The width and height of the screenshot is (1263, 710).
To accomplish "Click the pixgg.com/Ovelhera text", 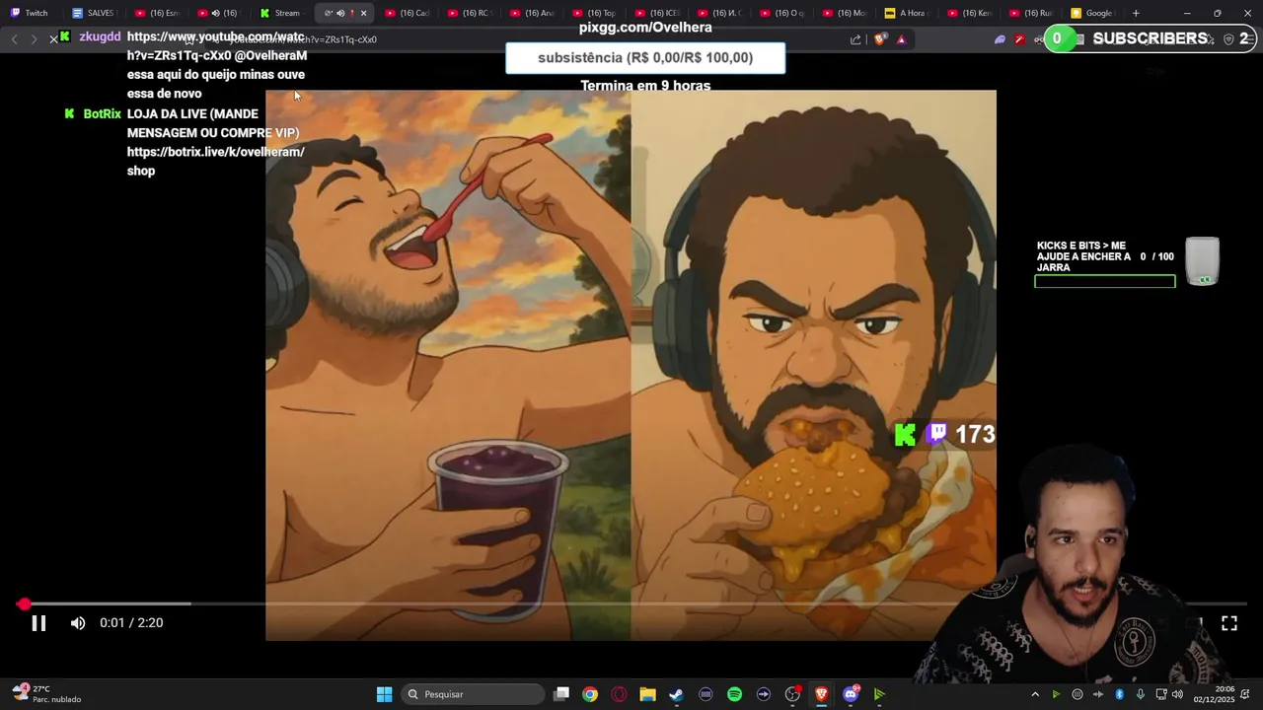I will pos(645,28).
